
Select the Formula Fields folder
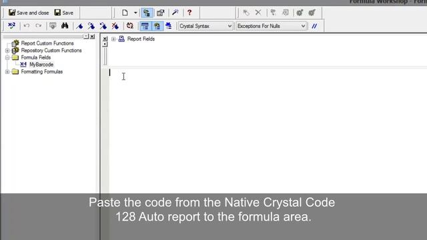tap(35, 57)
